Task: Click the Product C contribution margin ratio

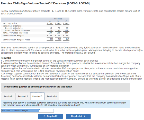Action: [67, 39]
